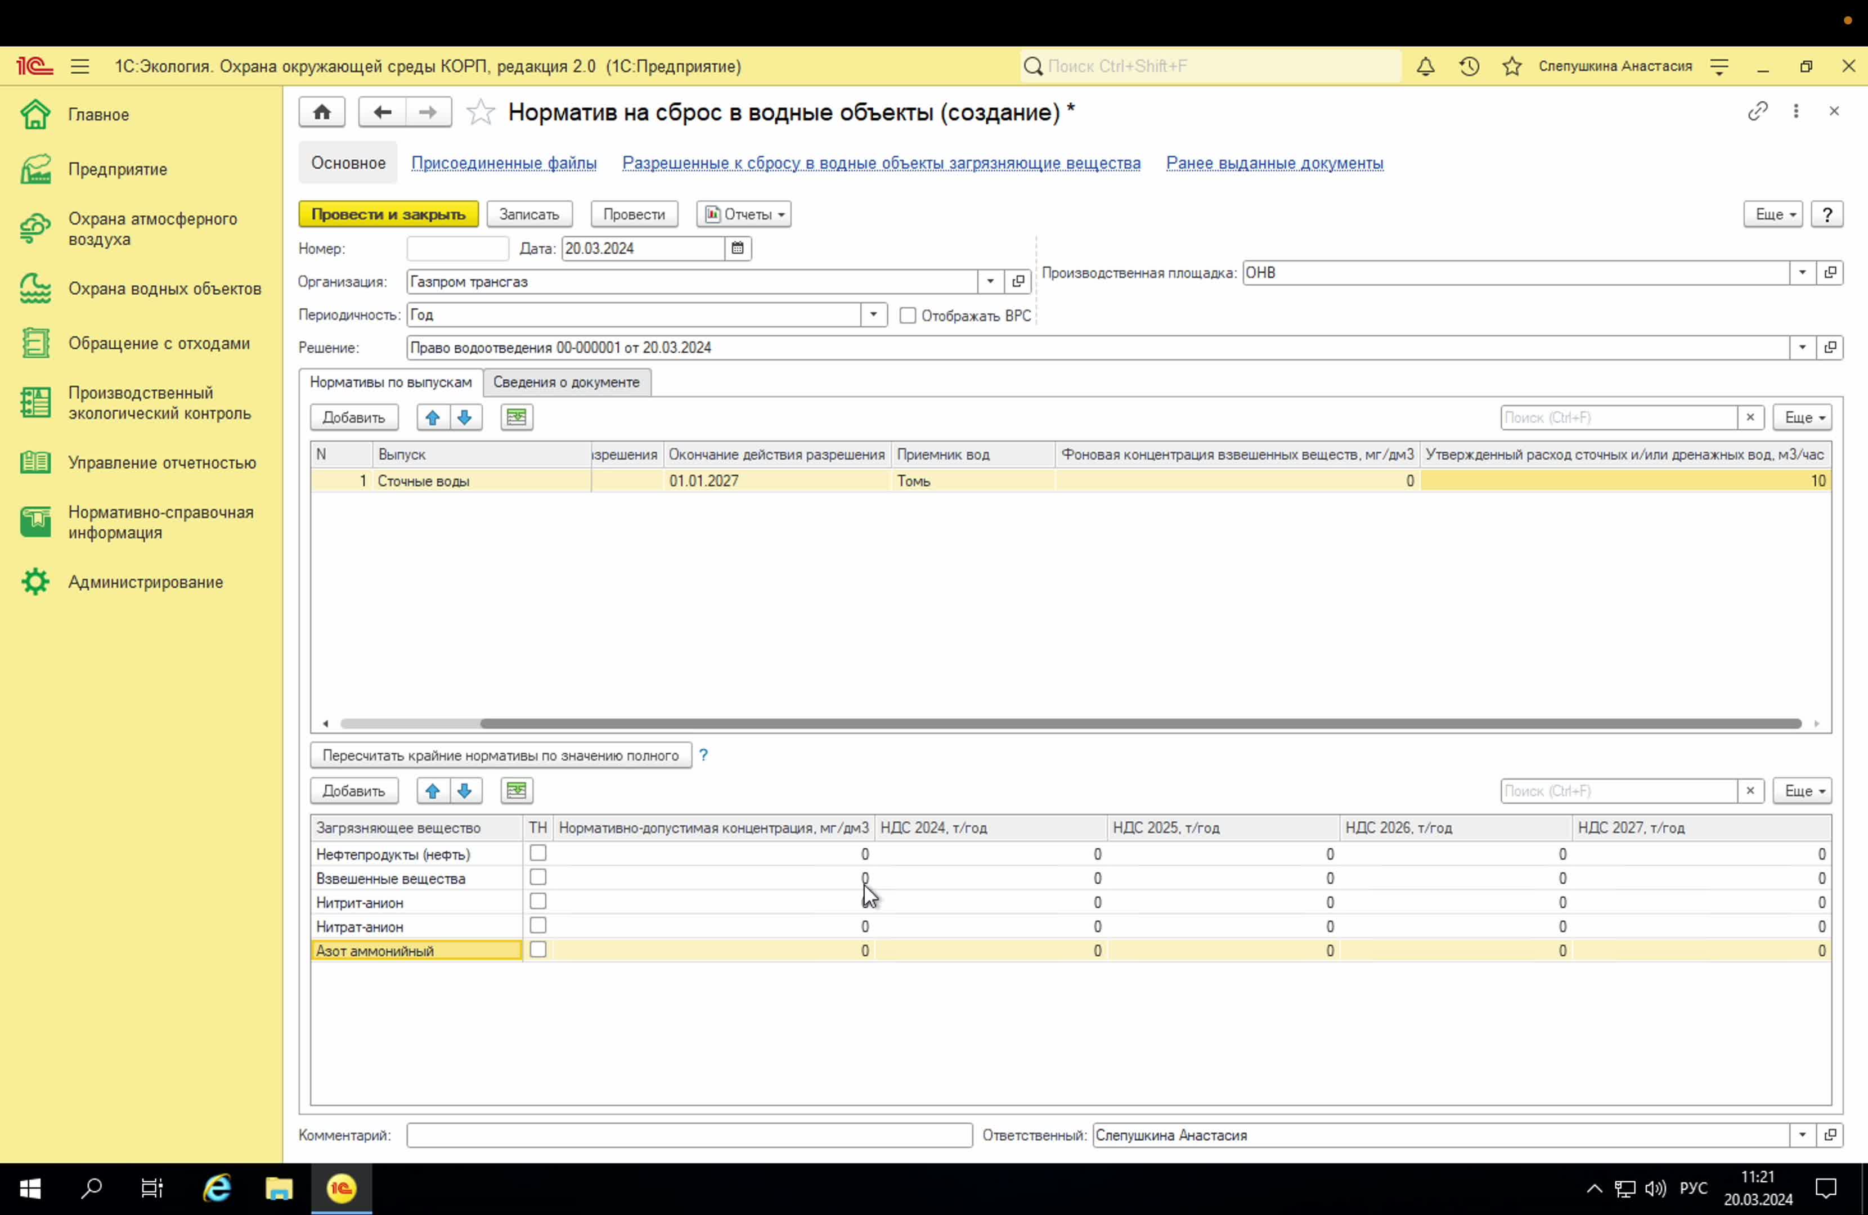Tick ТН checkbox for Нефтепродукты (нефть)
Screen dimensions: 1868x1215
pos(538,853)
